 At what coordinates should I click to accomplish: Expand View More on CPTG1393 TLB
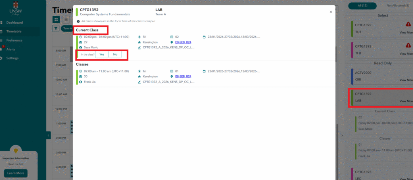[x=406, y=54]
